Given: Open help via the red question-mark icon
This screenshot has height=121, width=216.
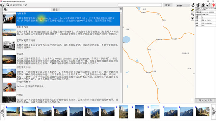Looking at the screenshot, I should pyautogui.click(x=213, y=5).
